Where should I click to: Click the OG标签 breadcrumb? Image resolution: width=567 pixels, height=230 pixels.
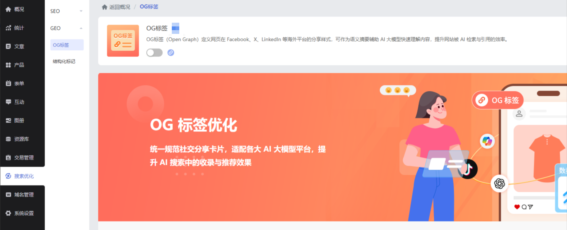(149, 7)
